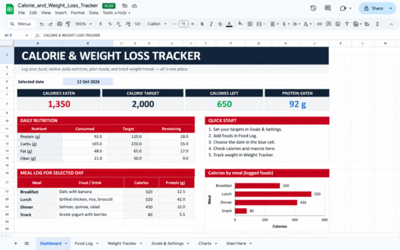The image size is (400, 250).
Task: Insert a comment from toolbar
Action: 329,24
